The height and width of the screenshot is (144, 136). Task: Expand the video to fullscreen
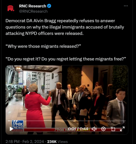pos(122,129)
